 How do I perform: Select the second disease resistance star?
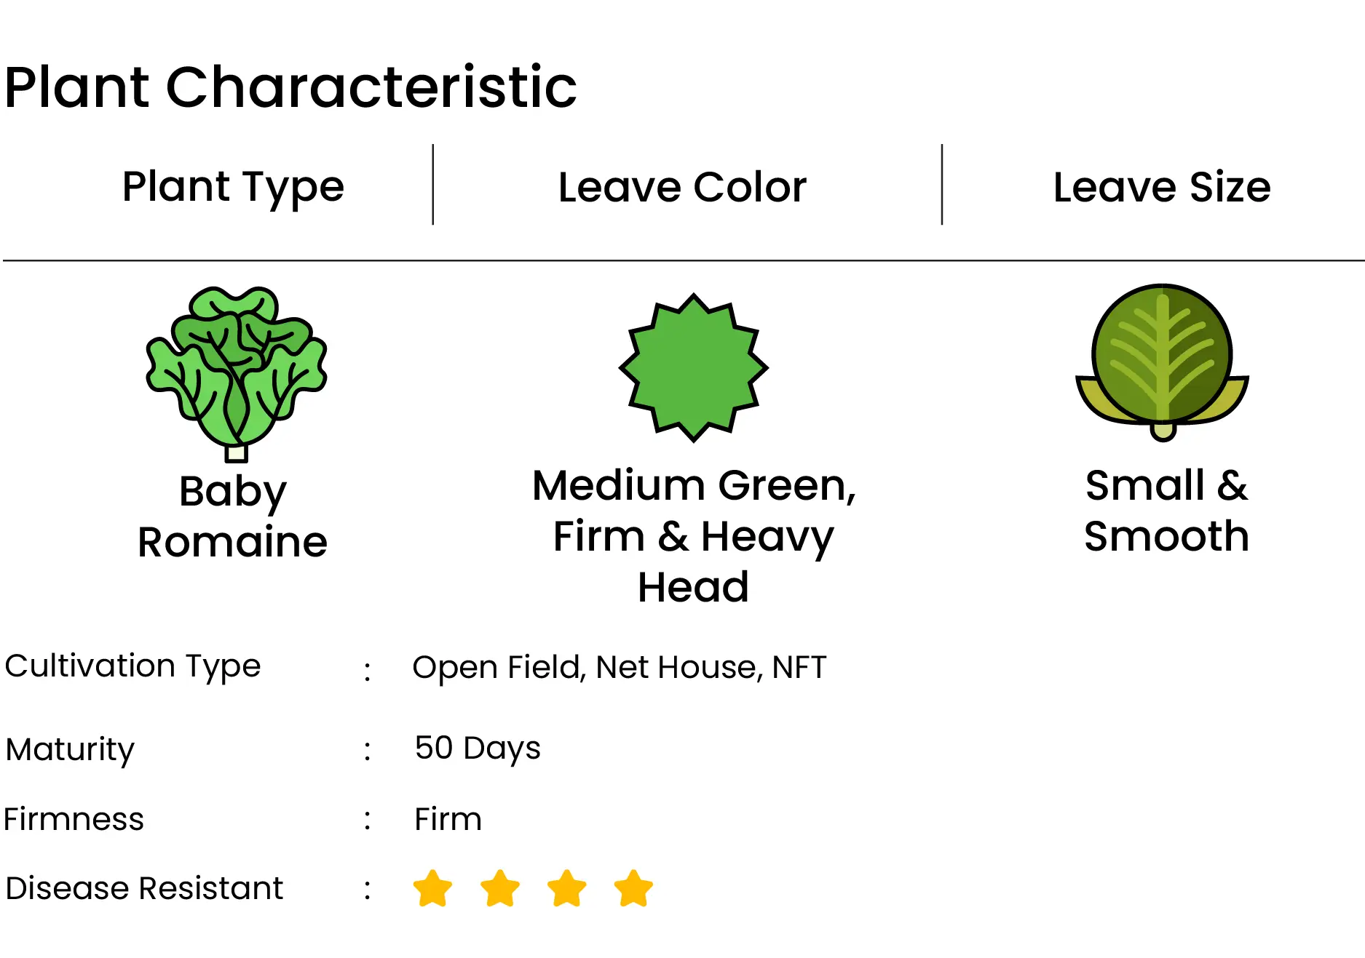[x=500, y=888]
